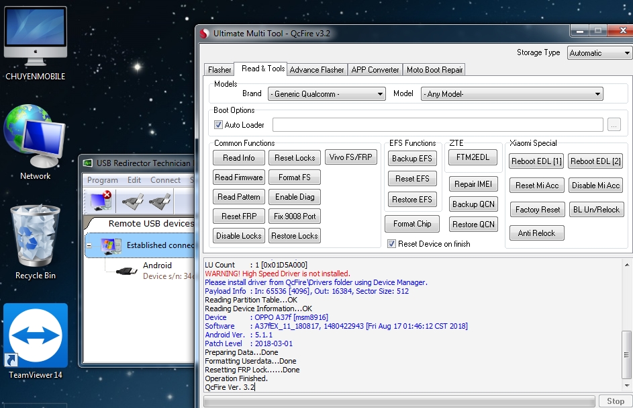Click the Reboot EDL [1] button
This screenshot has width=633, height=408.
coord(536,161)
